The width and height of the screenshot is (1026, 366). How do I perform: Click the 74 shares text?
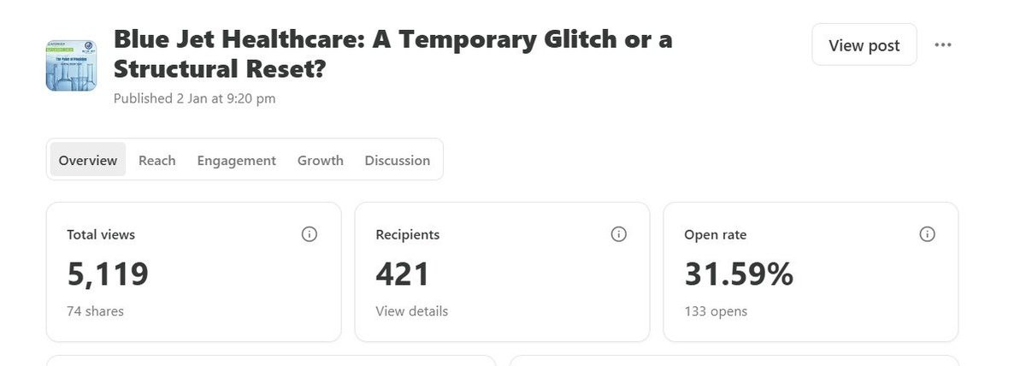(95, 311)
